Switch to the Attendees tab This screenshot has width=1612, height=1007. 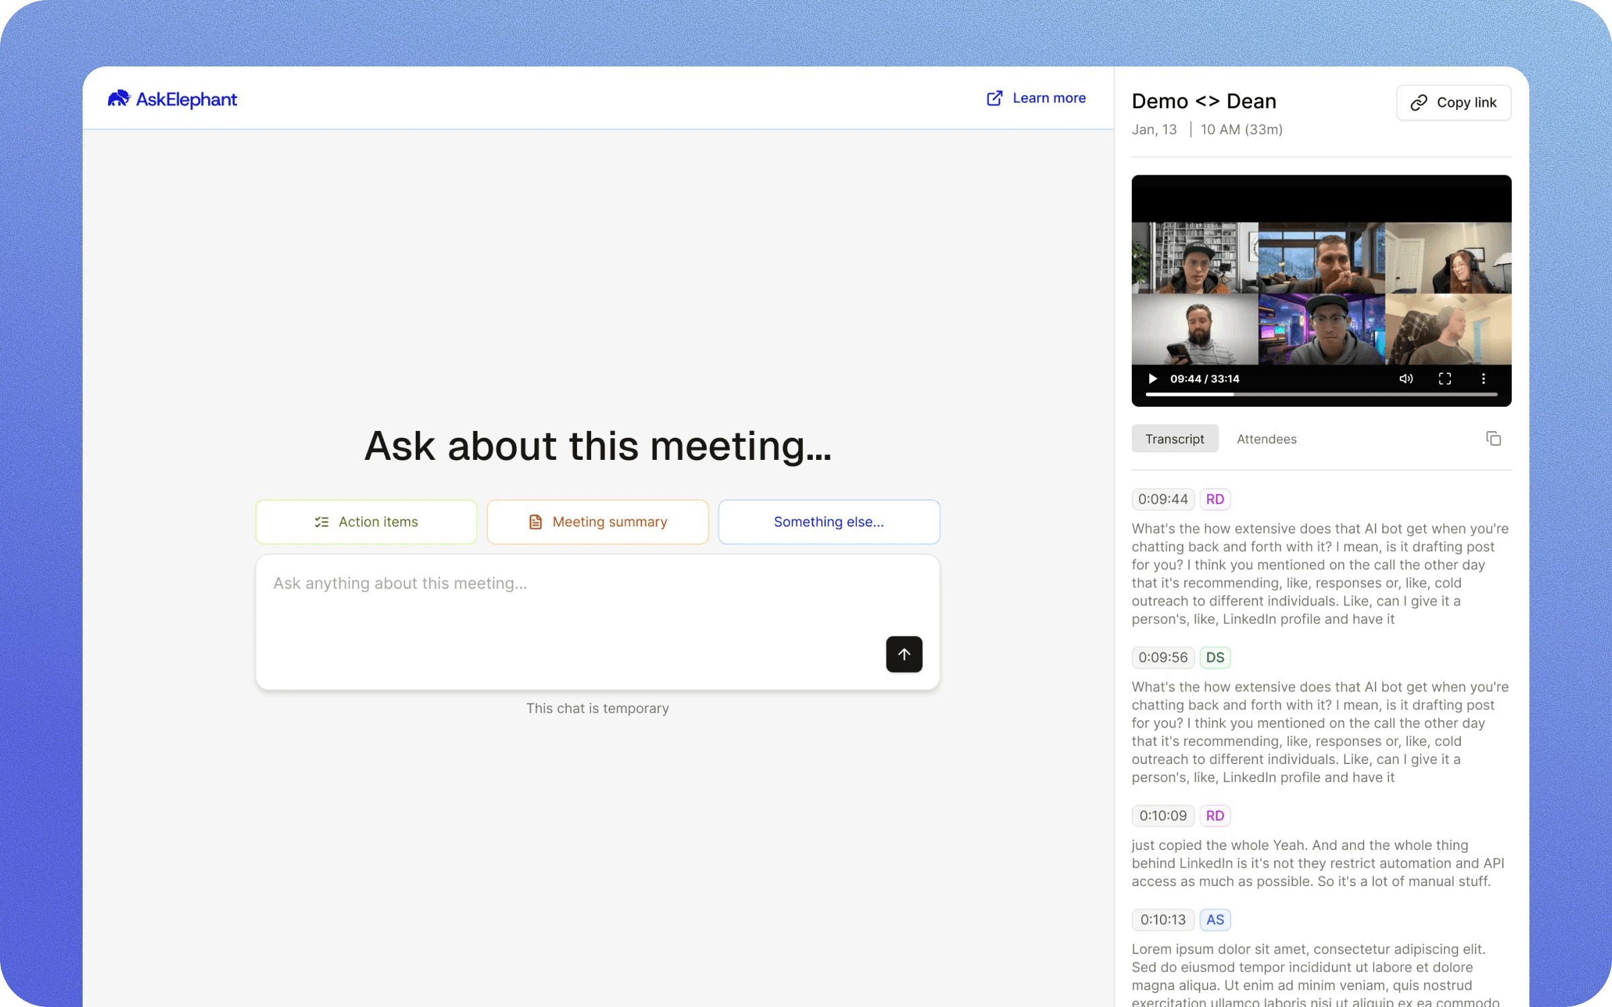1267,438
